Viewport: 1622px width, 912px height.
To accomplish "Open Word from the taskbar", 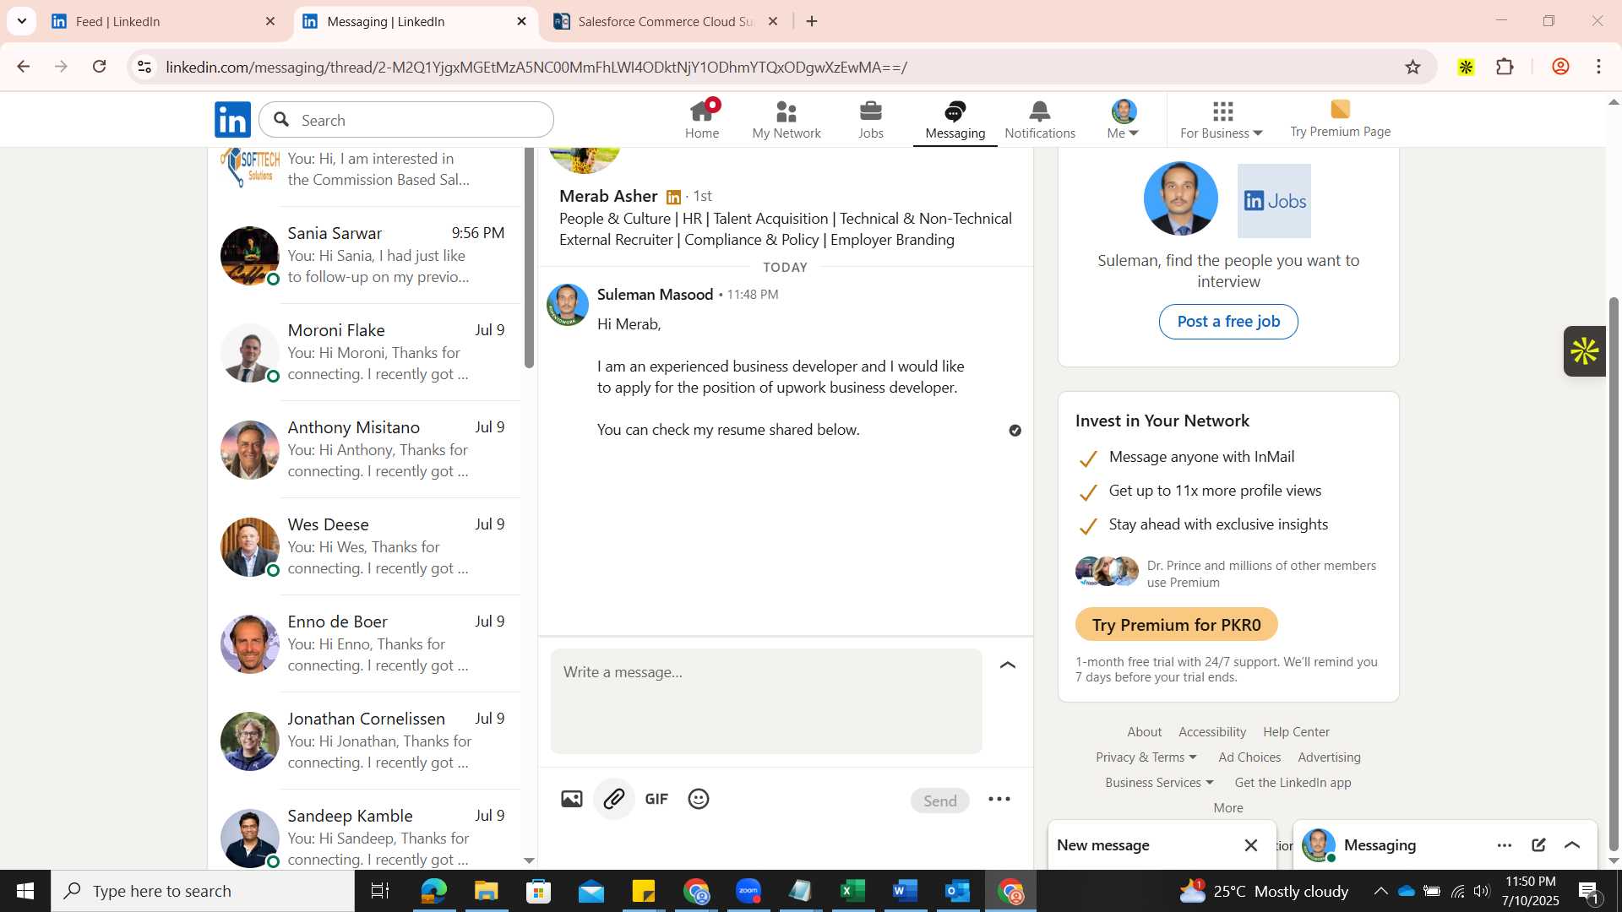I will (905, 891).
